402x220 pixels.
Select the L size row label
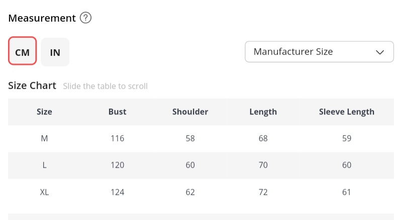point(44,165)
